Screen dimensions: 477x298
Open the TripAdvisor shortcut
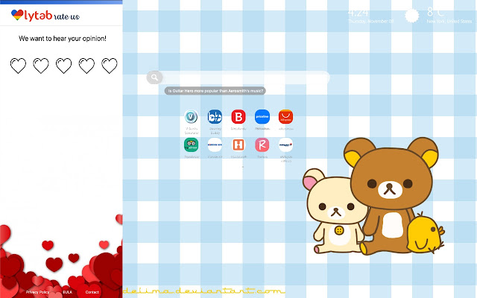click(x=191, y=145)
